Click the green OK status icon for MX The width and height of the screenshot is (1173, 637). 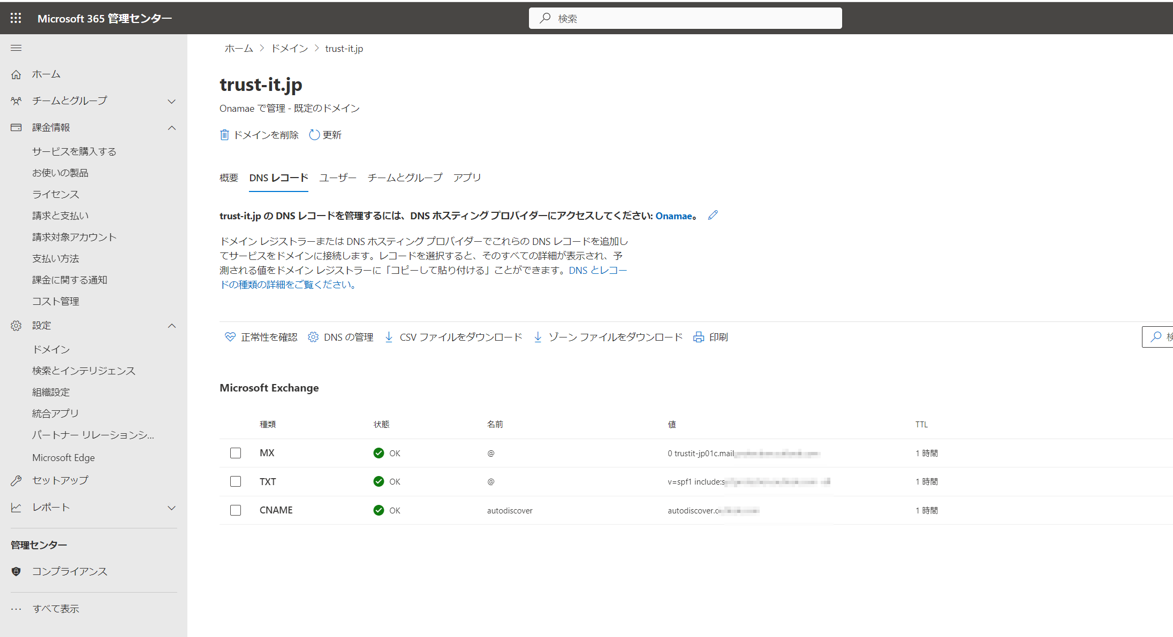click(379, 453)
